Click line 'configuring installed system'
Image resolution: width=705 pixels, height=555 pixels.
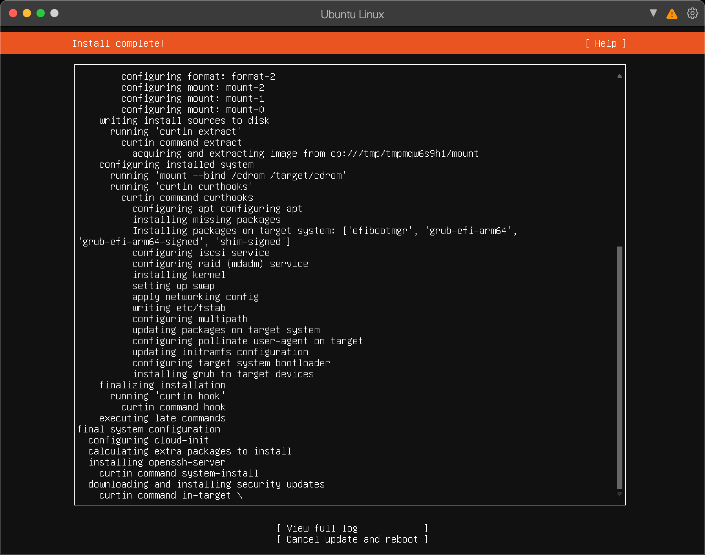[176, 165]
